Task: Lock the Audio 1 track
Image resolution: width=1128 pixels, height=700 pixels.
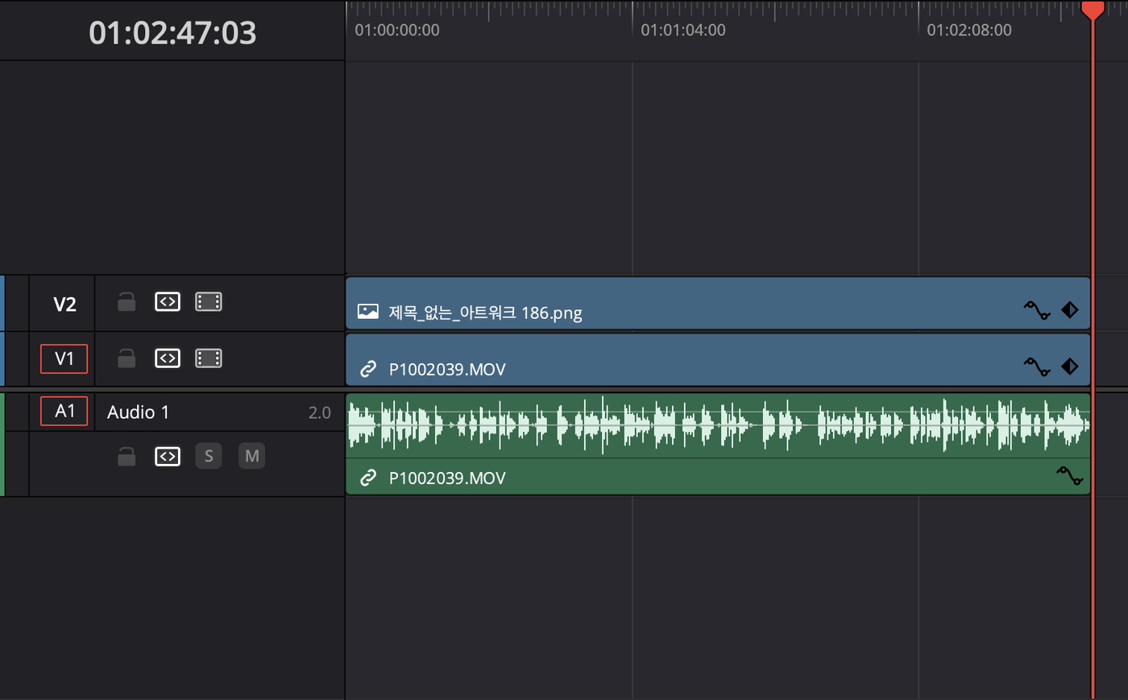Action: coord(126,457)
